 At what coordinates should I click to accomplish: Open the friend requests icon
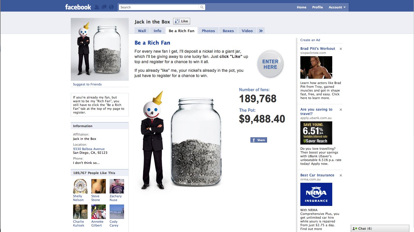[x=97, y=7]
